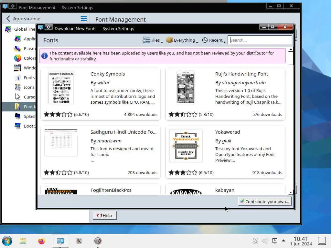Click the Help button in Font Management

[104, 215]
